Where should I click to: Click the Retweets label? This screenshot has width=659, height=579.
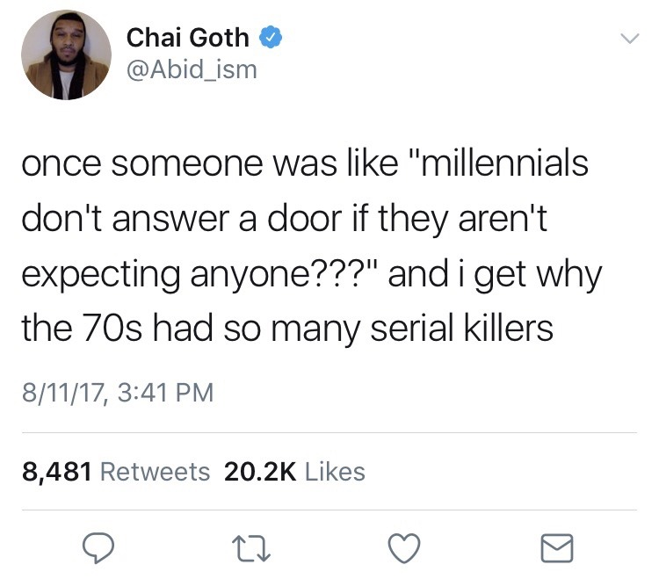pos(156,472)
